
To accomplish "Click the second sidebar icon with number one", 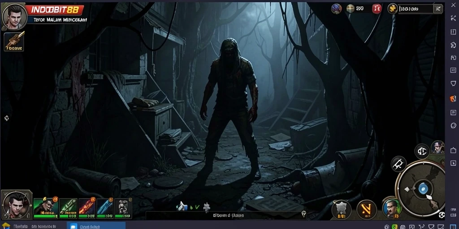I will [453, 32].
